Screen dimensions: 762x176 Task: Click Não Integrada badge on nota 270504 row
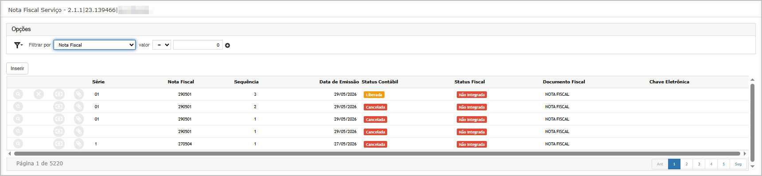click(x=472, y=145)
